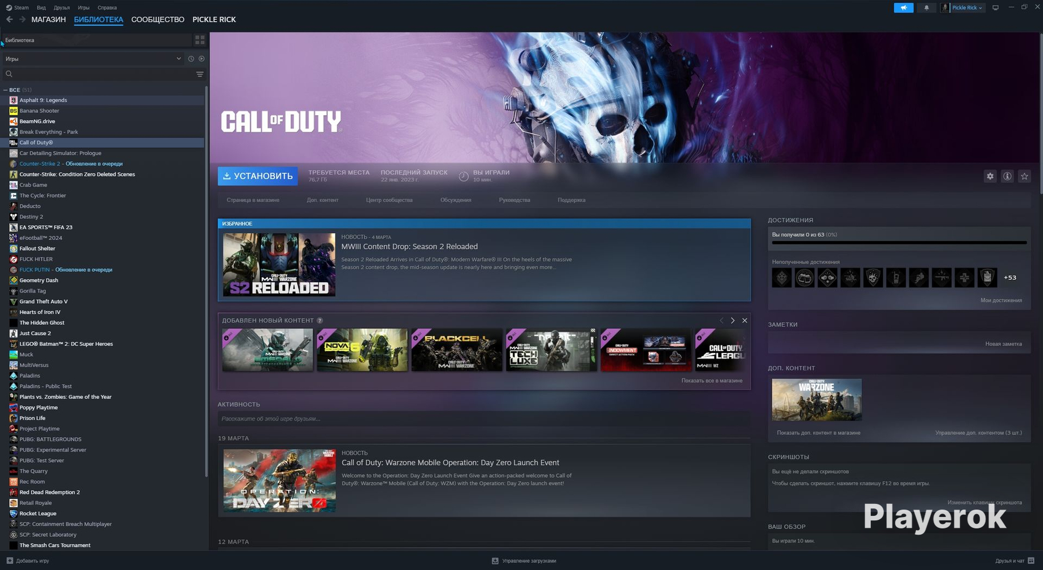
Task: Expand the Игры library filter dropdown
Action: 93,59
